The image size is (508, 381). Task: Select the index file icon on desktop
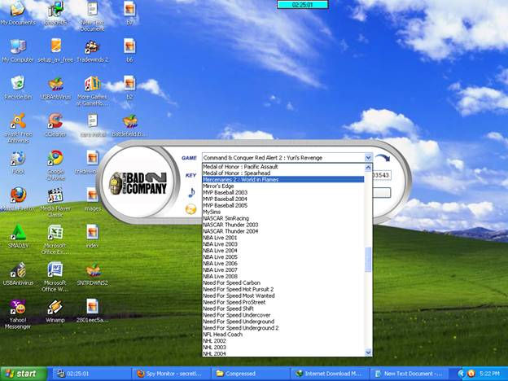(x=92, y=237)
